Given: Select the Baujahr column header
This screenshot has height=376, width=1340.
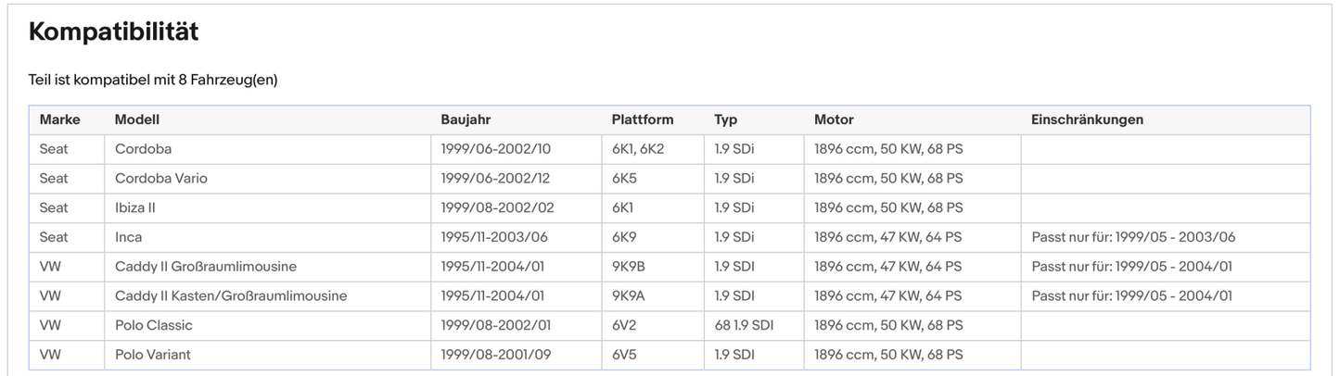Looking at the screenshot, I should 466,119.
